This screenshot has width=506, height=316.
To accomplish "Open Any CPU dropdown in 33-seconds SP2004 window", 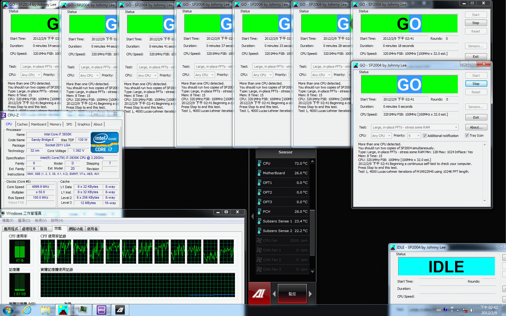I will (262, 75).
